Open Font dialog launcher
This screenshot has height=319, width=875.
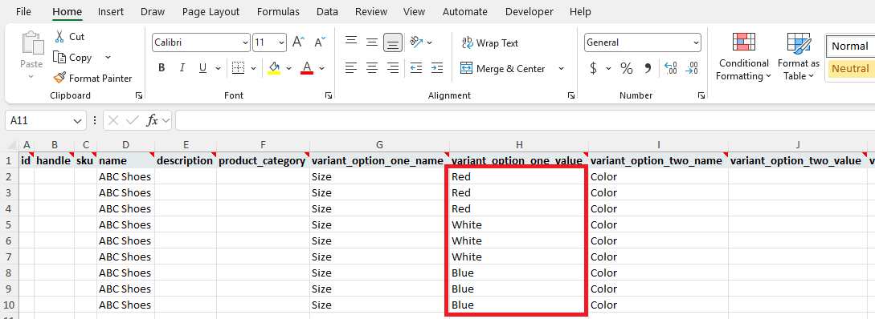click(x=328, y=95)
